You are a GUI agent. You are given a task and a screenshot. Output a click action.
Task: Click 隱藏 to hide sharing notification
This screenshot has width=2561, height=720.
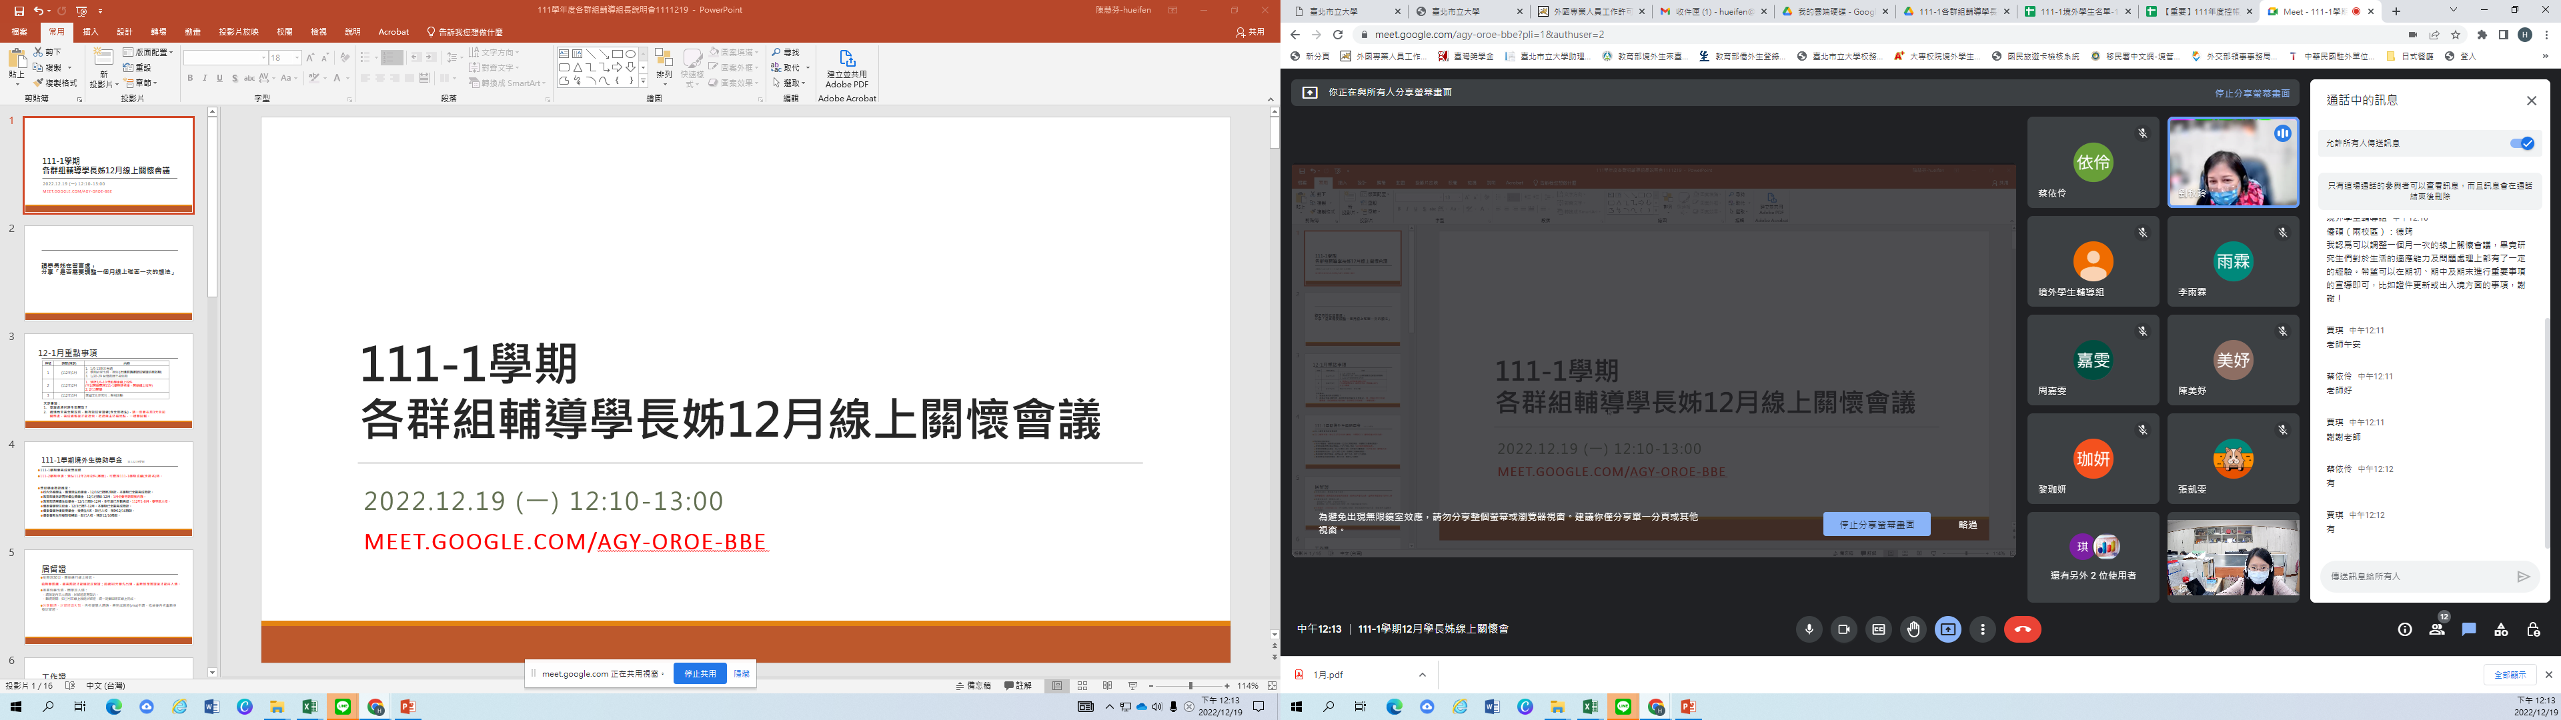point(742,673)
